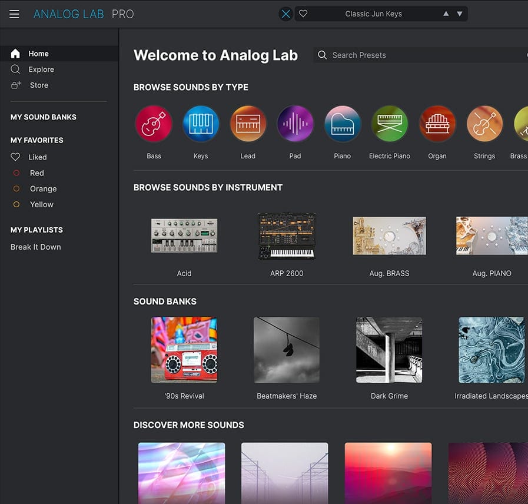The height and width of the screenshot is (504, 528).
Task: Open the hamburger main menu
Action: pyautogui.click(x=14, y=14)
